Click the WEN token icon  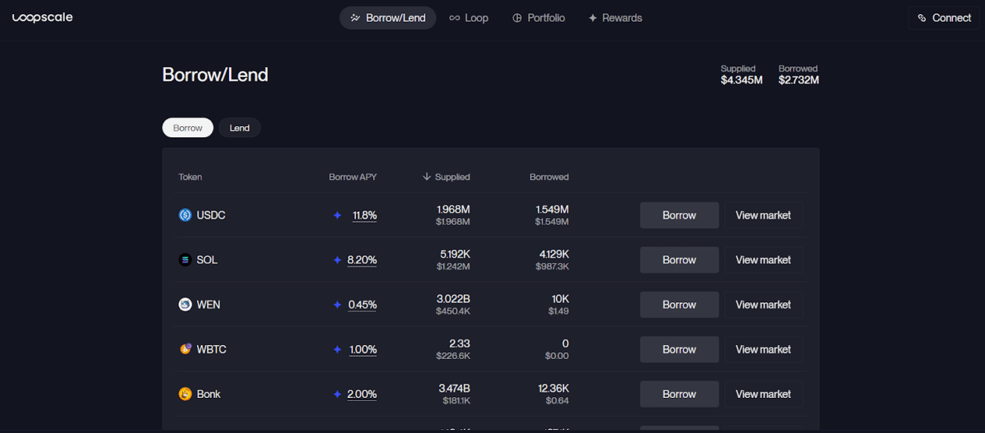pyautogui.click(x=185, y=305)
